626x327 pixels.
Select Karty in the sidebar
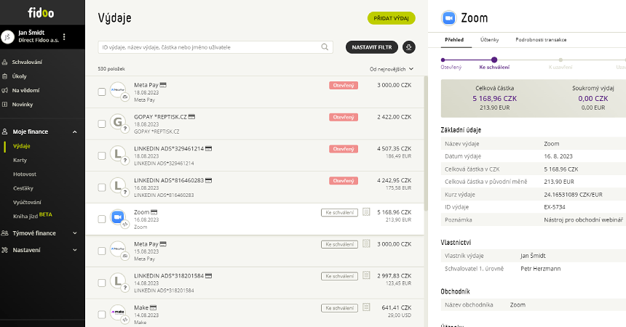[x=20, y=161]
